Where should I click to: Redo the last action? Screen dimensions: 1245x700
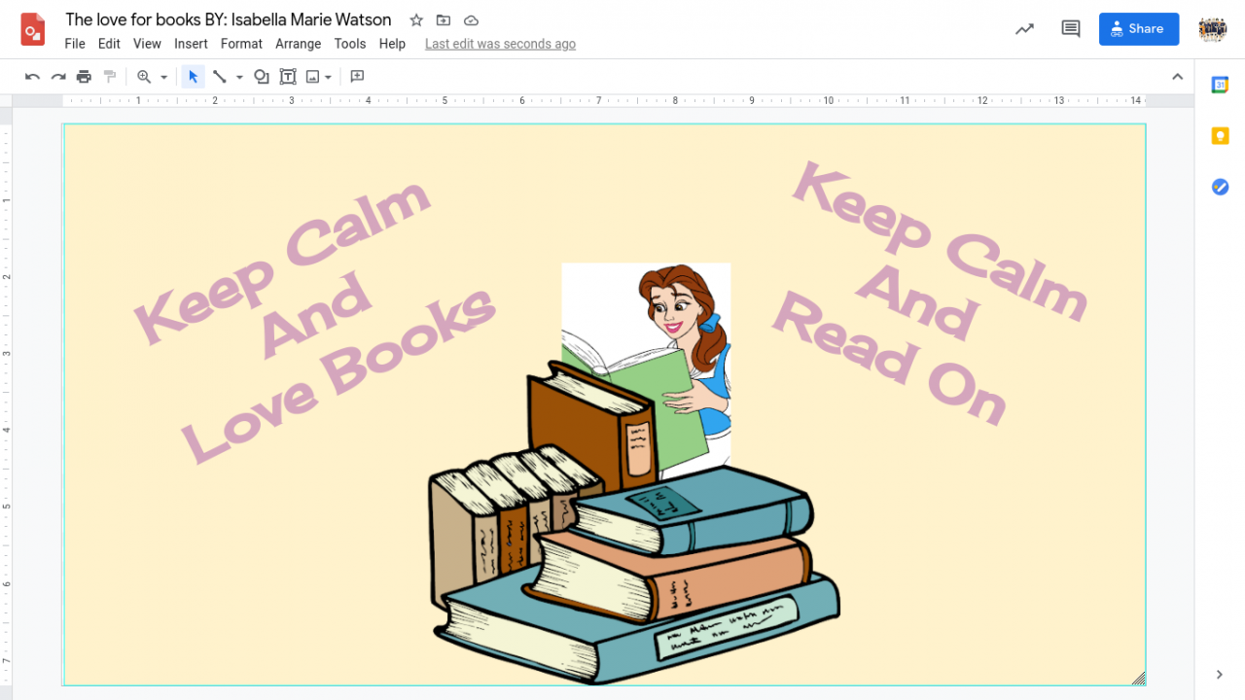(58, 77)
